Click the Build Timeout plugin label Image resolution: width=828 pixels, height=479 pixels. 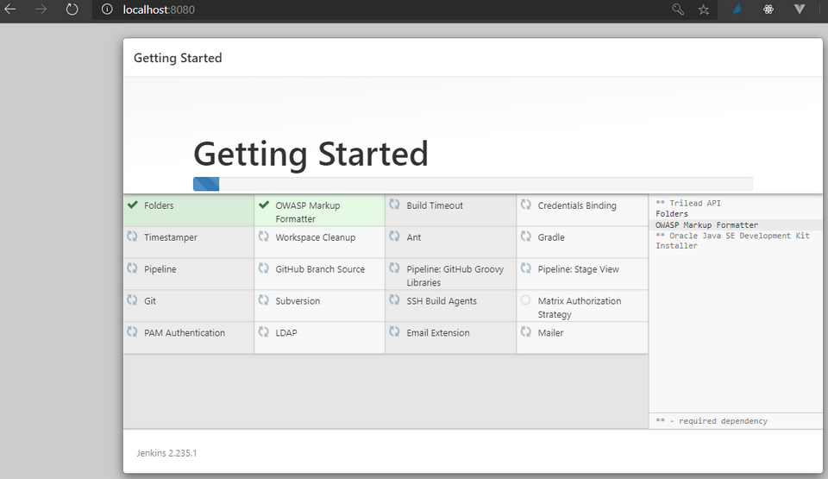tap(435, 205)
